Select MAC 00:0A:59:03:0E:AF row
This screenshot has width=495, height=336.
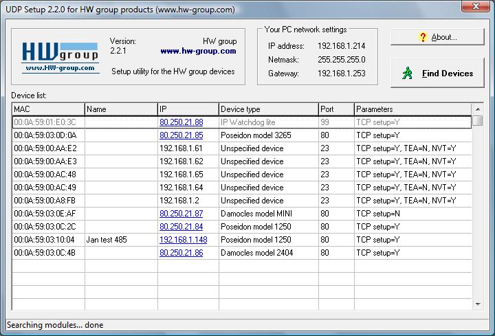point(242,214)
